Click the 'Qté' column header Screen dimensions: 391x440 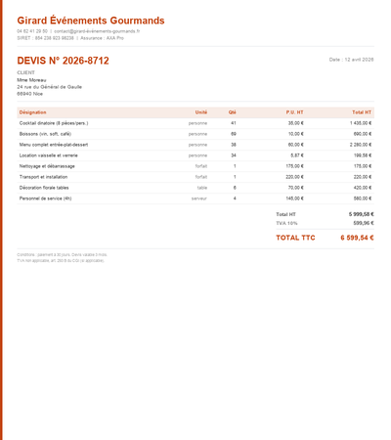(x=232, y=112)
